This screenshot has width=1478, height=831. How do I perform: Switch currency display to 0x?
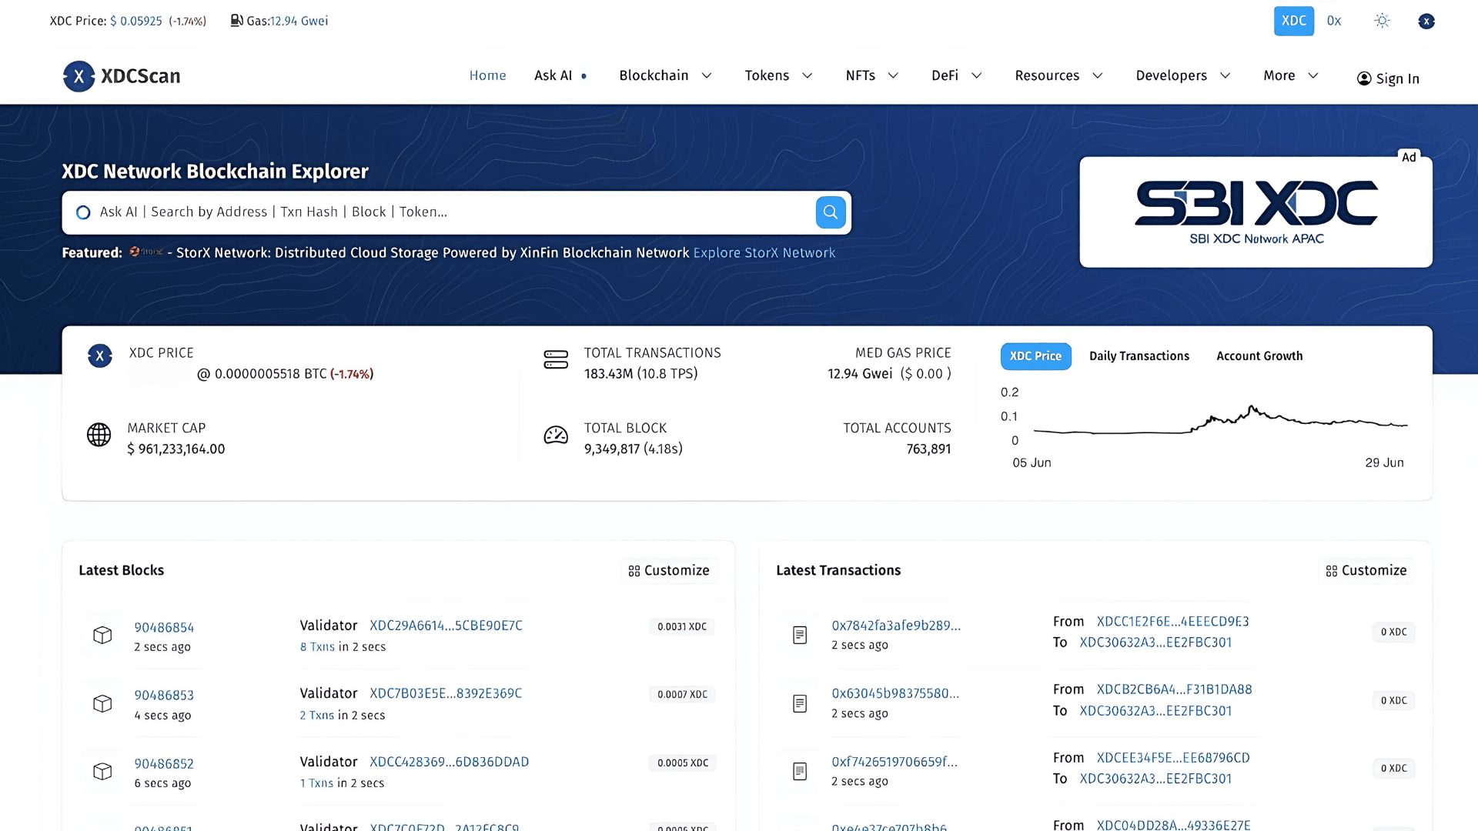point(1333,21)
